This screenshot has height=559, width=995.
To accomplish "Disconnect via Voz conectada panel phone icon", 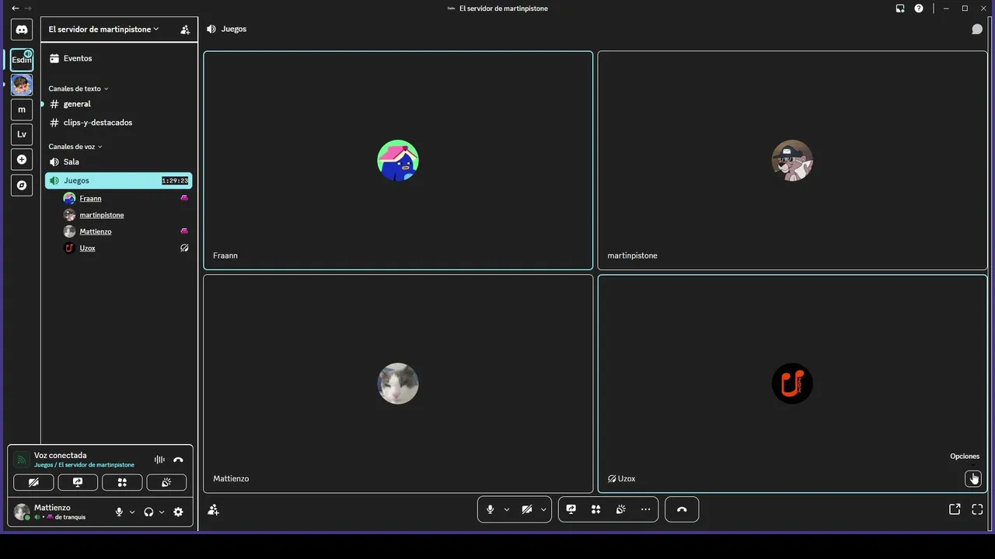I will (x=178, y=460).
